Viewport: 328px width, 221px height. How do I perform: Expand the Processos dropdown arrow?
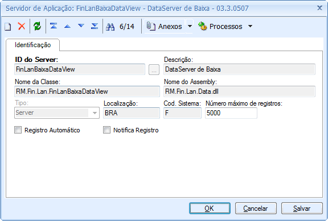(250, 26)
